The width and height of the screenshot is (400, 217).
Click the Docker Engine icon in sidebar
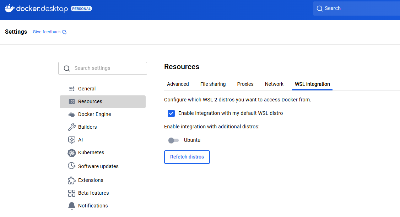(72, 114)
